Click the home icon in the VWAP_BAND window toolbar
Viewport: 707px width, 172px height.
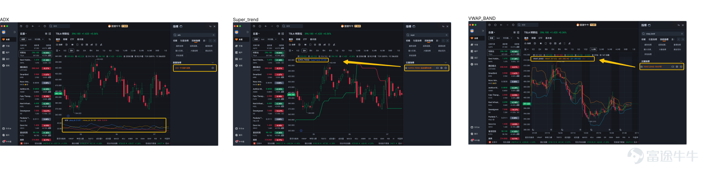pyautogui.click(x=495, y=25)
